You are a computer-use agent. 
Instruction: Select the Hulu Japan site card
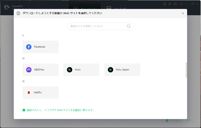pyautogui.click(x=122, y=69)
